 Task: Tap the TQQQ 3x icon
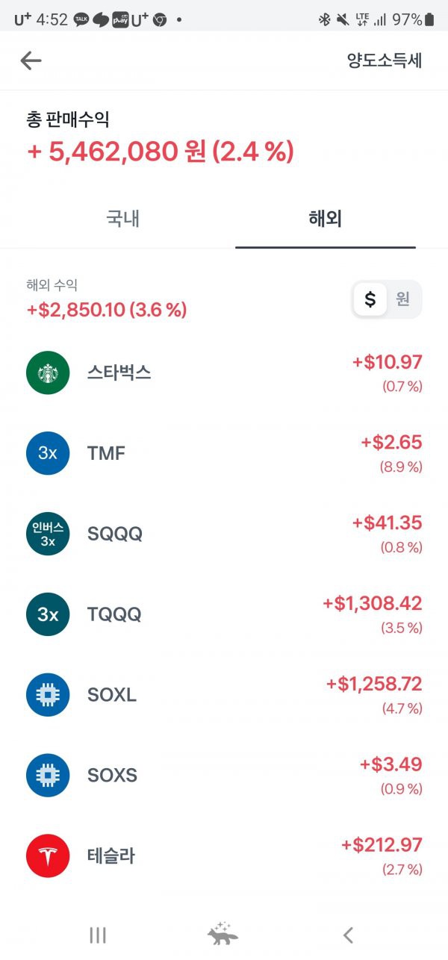(48, 614)
